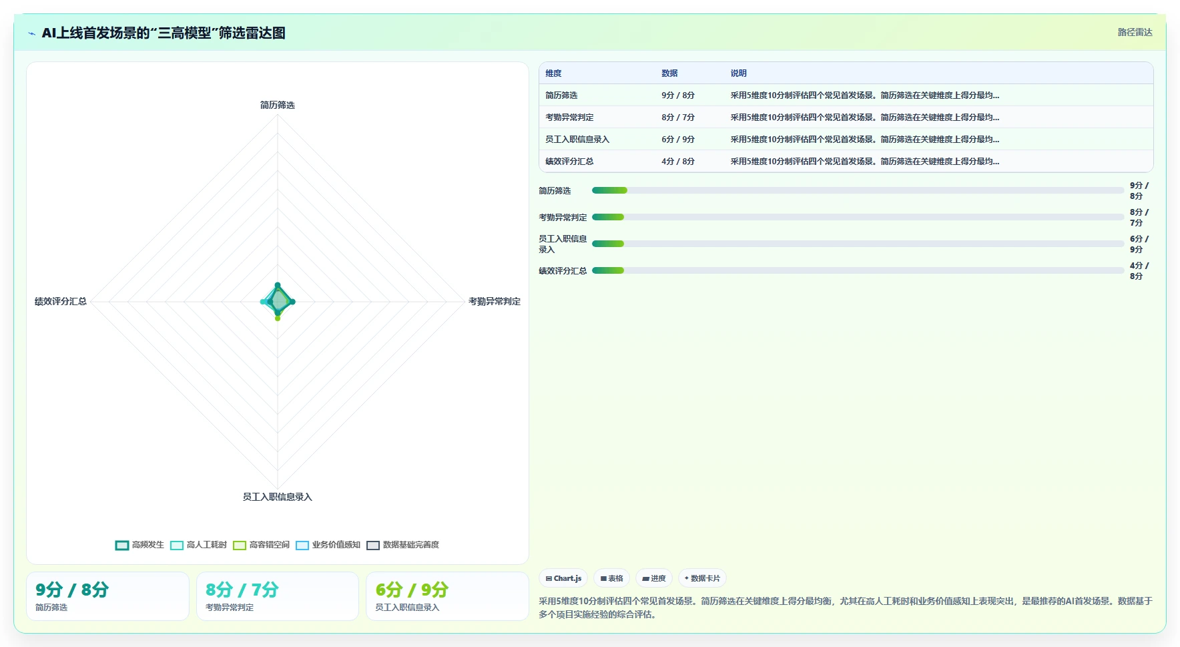Click the 进度 tag chip
The image size is (1180, 647).
[x=654, y=578]
